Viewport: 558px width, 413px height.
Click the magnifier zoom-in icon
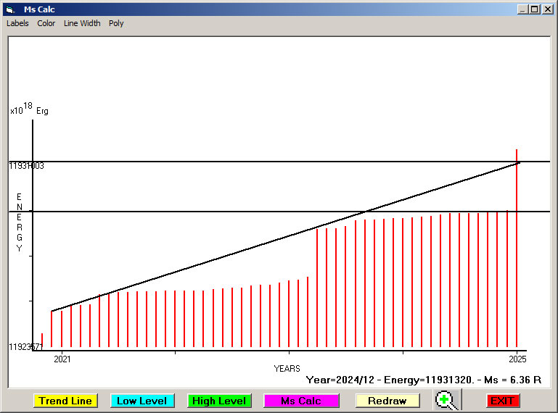[x=447, y=400]
